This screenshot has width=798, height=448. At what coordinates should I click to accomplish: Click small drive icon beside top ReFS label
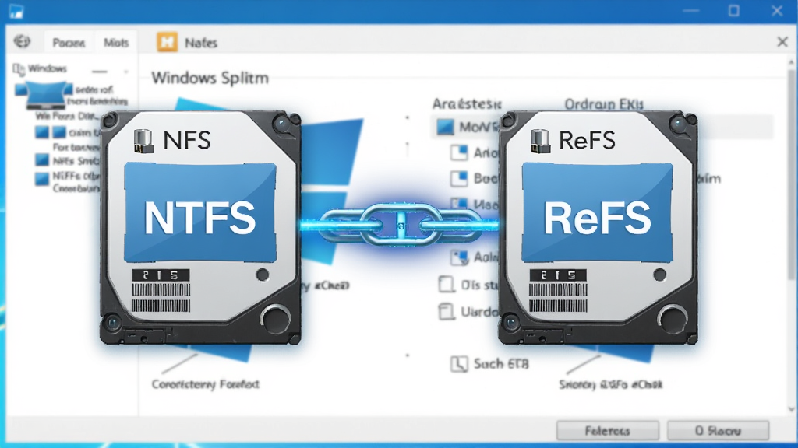541,141
